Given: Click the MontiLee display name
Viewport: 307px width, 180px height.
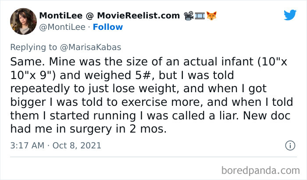Looking at the screenshot, I should (x=57, y=16).
